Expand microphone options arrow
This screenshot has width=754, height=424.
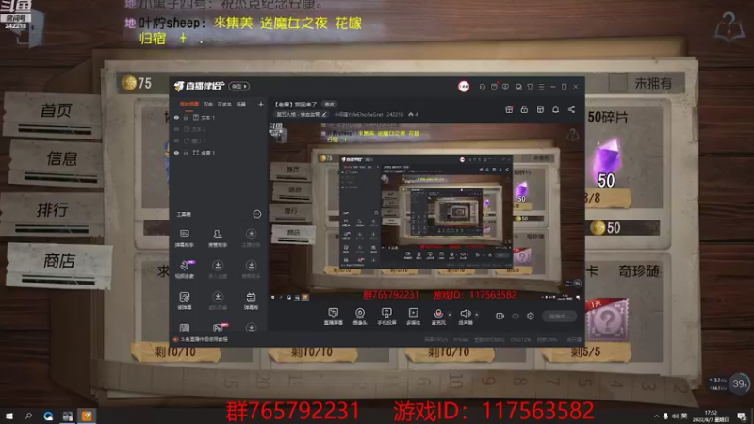(x=450, y=315)
